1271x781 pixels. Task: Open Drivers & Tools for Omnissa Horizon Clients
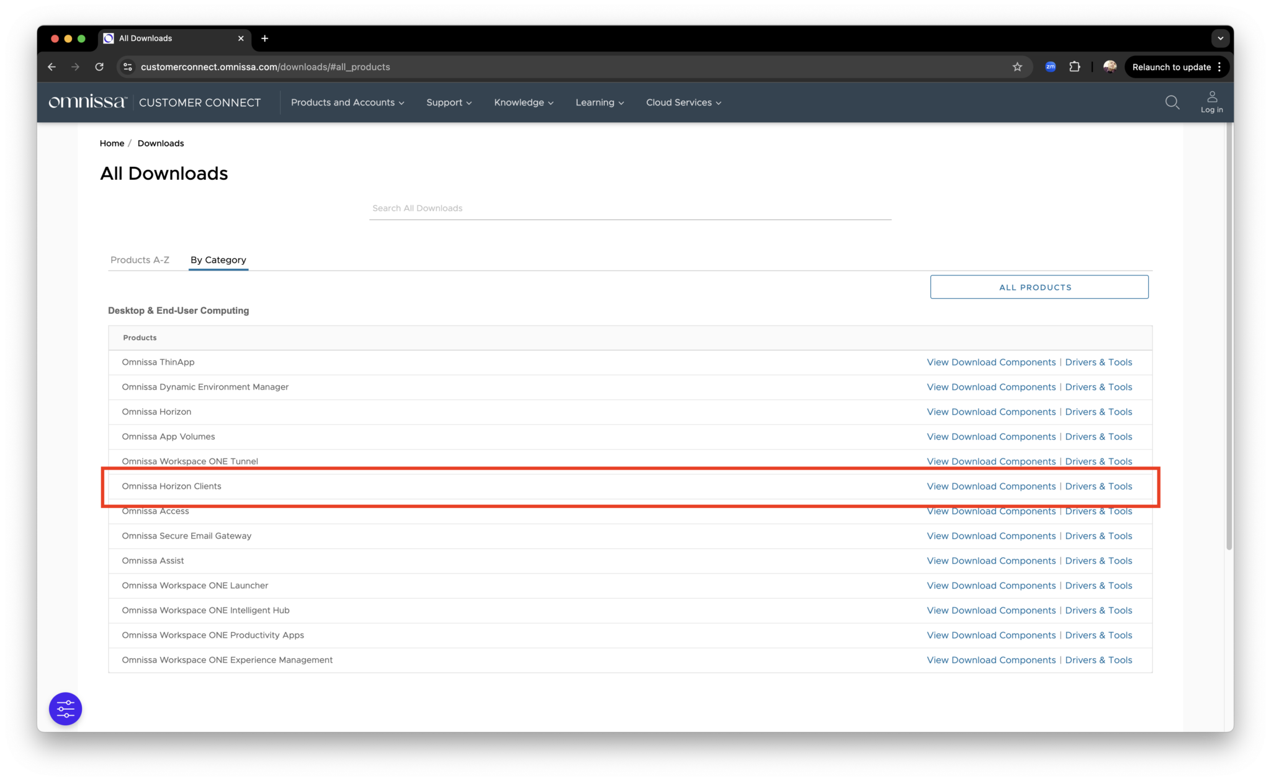coord(1098,486)
